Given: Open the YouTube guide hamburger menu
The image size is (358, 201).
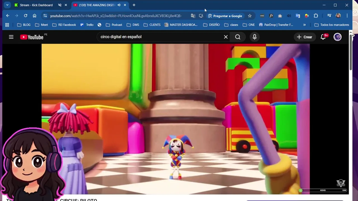Looking at the screenshot, I should tap(11, 37).
